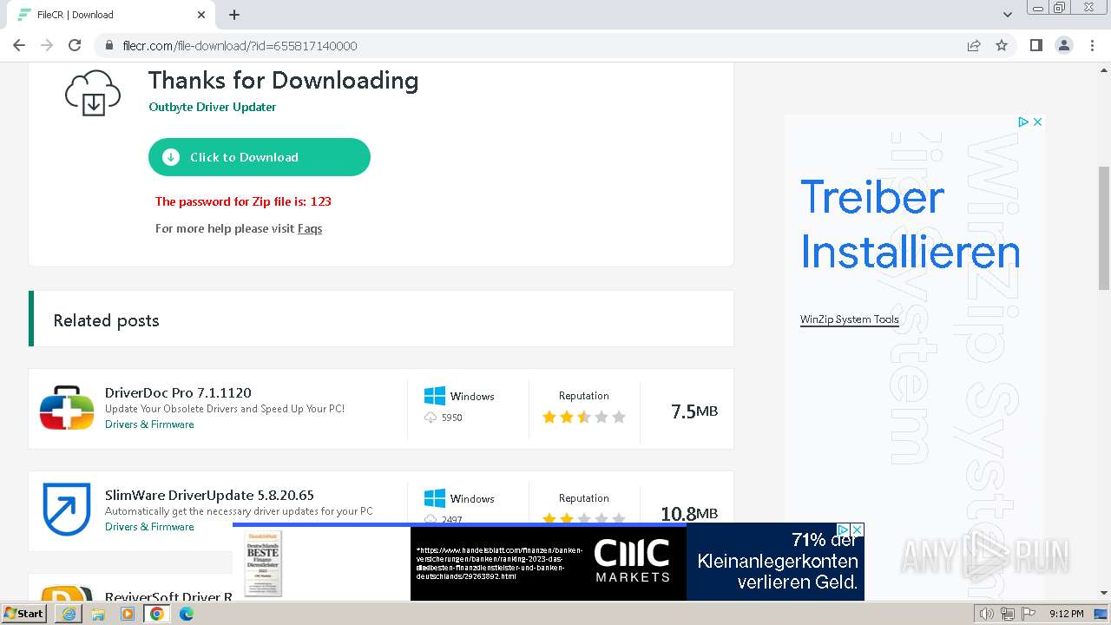
Task: Click the DriverDoc reputation star rating
Action: (584, 417)
